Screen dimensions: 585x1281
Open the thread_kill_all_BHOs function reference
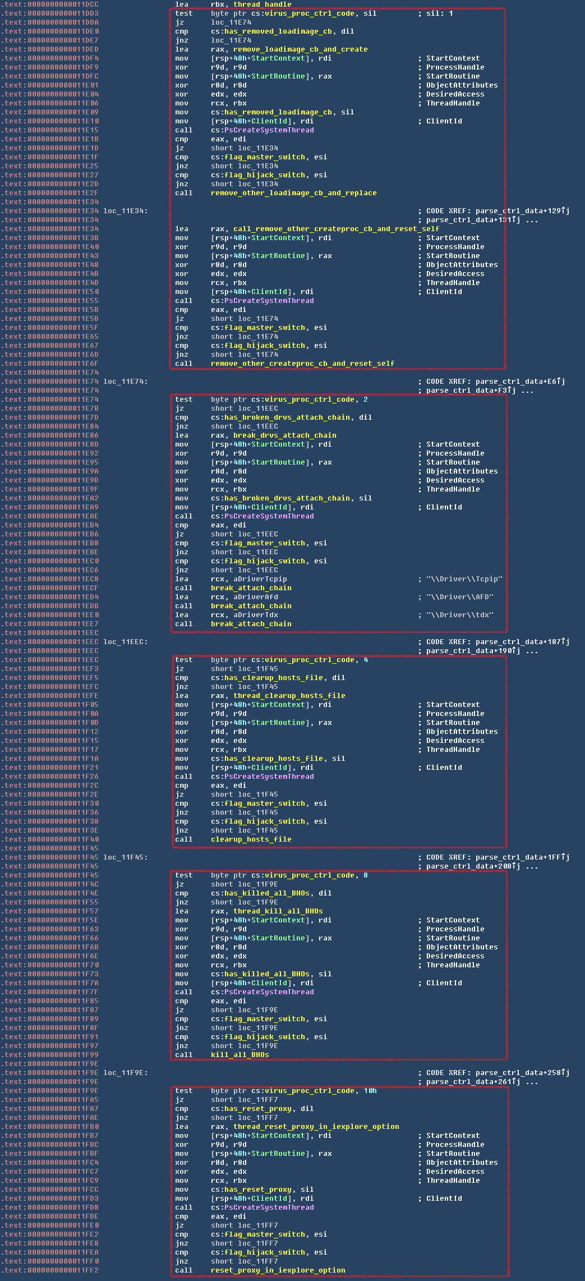point(278,911)
